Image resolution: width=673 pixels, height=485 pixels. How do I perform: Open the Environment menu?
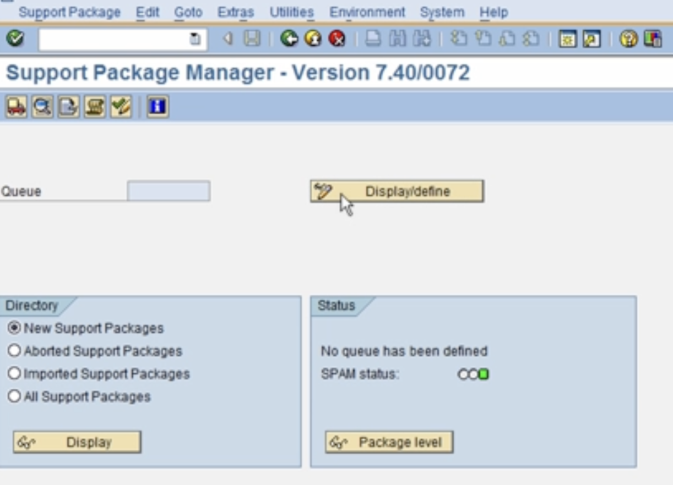(367, 12)
